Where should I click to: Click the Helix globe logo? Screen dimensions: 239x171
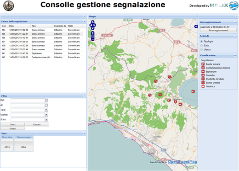234,5
